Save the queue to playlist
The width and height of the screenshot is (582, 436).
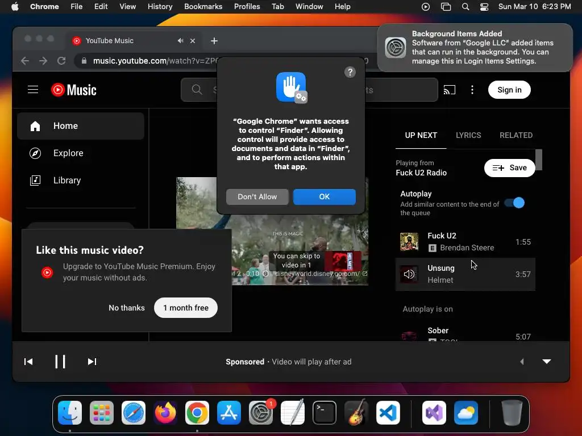pos(510,167)
